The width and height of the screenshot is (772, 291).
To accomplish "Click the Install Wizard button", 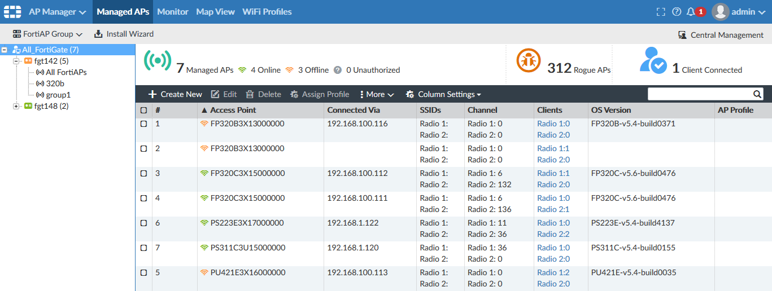I will pos(124,34).
